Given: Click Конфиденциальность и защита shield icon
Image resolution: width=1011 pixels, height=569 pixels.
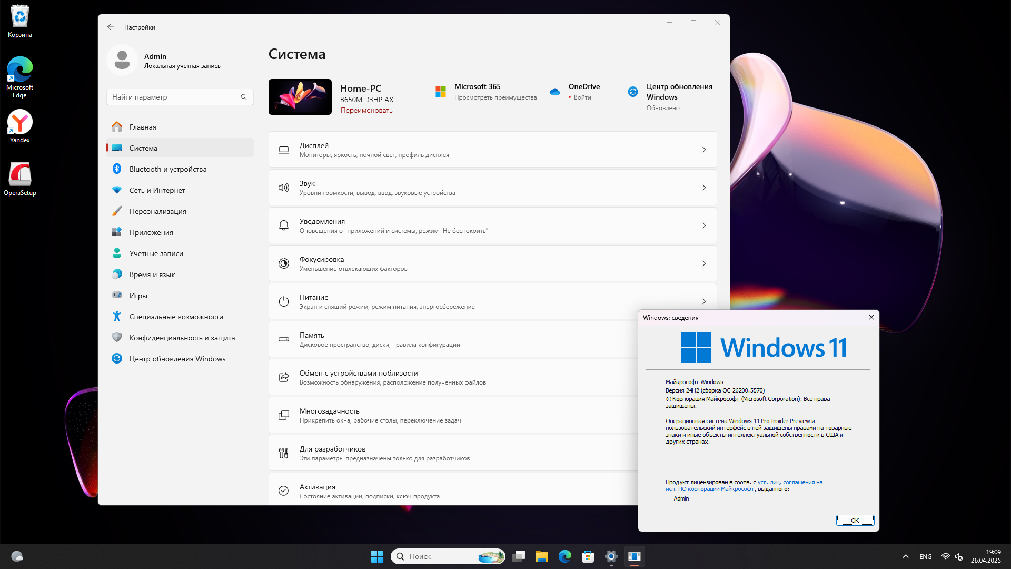Looking at the screenshot, I should point(117,338).
